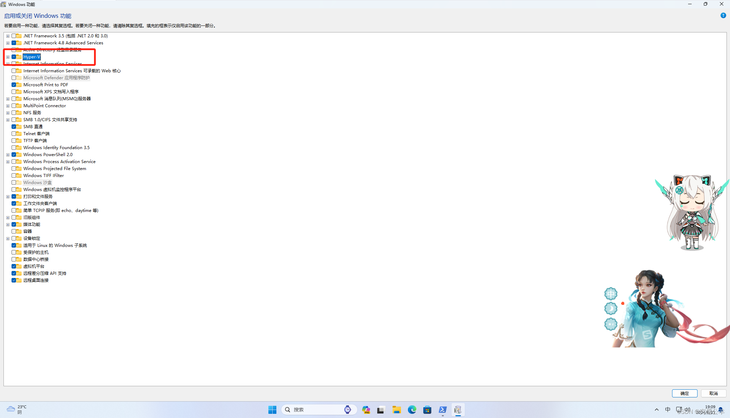This screenshot has height=418, width=730.
Task: Click Task View icon in taskbar
Action: point(381,410)
